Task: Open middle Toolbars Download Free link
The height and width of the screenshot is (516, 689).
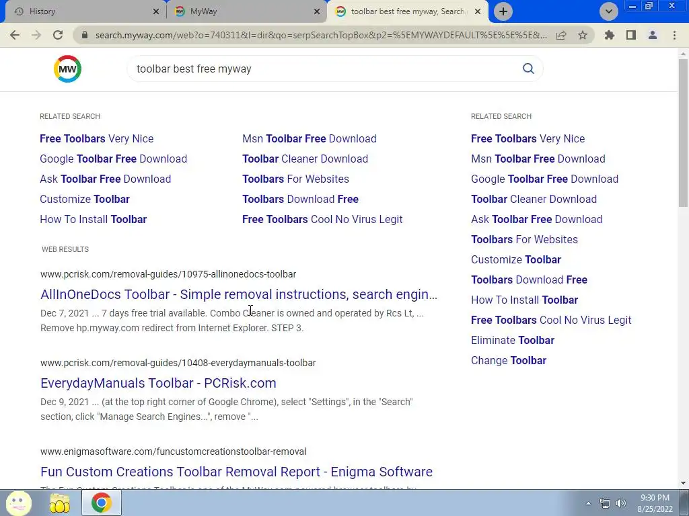Action: pos(301,199)
